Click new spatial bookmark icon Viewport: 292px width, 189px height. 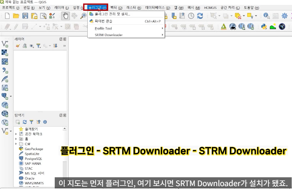174,16
